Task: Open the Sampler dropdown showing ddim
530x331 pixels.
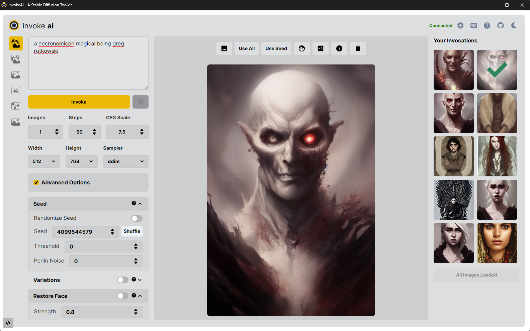Action: pos(125,161)
